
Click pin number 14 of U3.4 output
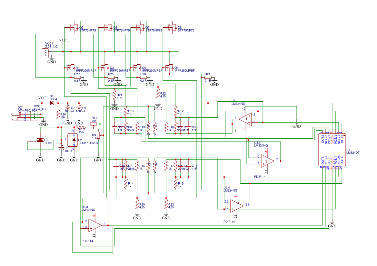[247, 205]
